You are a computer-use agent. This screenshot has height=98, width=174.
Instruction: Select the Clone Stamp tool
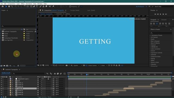tap(43, 7)
